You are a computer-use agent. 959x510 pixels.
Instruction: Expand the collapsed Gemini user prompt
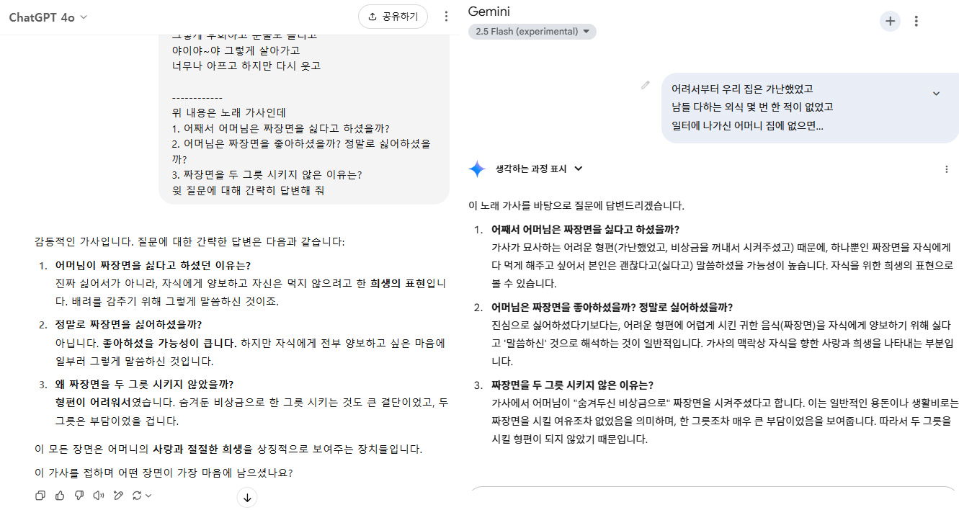click(x=936, y=93)
